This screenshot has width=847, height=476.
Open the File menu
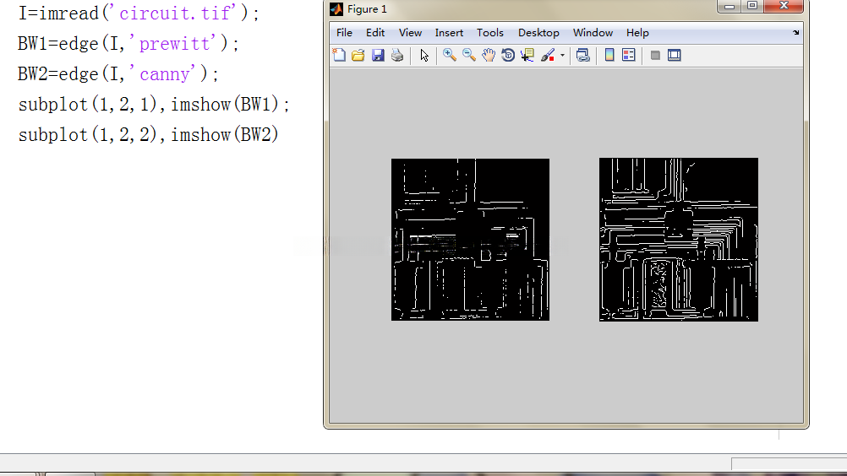[x=344, y=32]
